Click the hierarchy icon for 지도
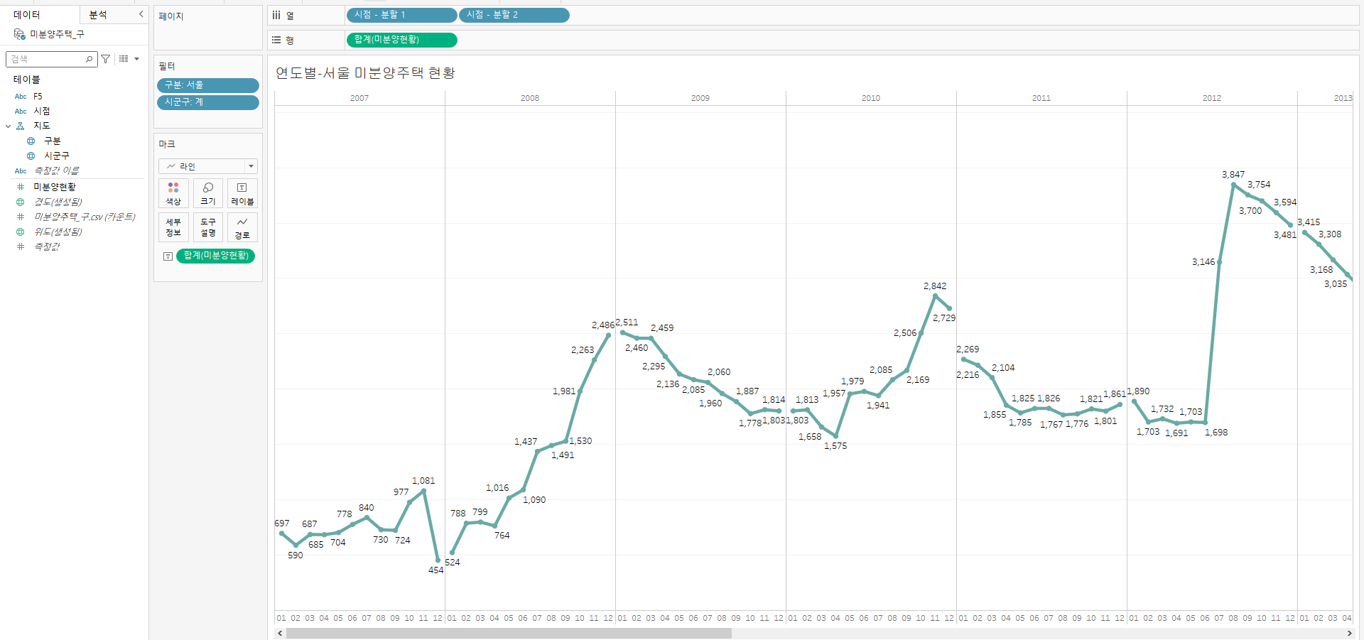The width and height of the screenshot is (1364, 640). pos(21,126)
